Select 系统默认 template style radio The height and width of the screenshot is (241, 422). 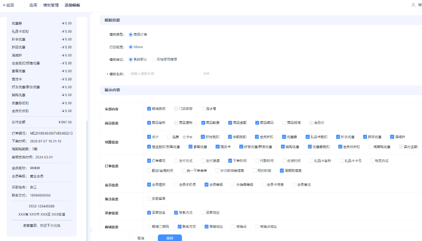[131, 59]
